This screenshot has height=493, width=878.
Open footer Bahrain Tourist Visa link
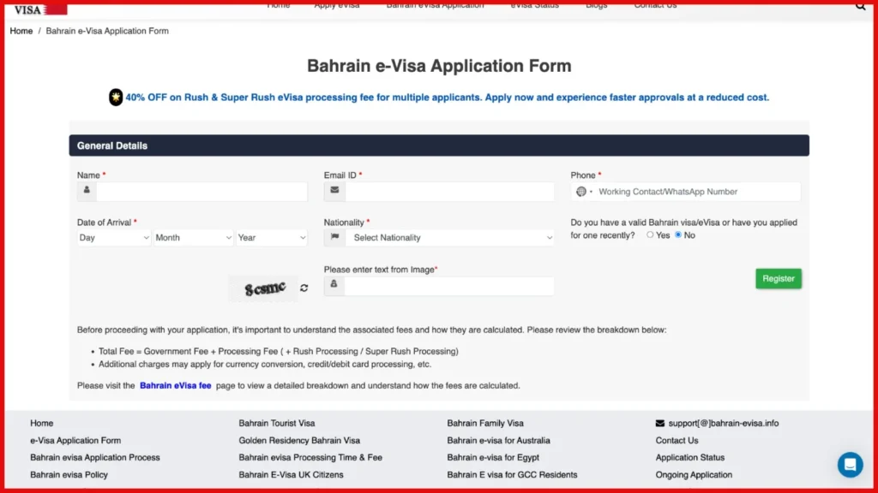point(277,423)
